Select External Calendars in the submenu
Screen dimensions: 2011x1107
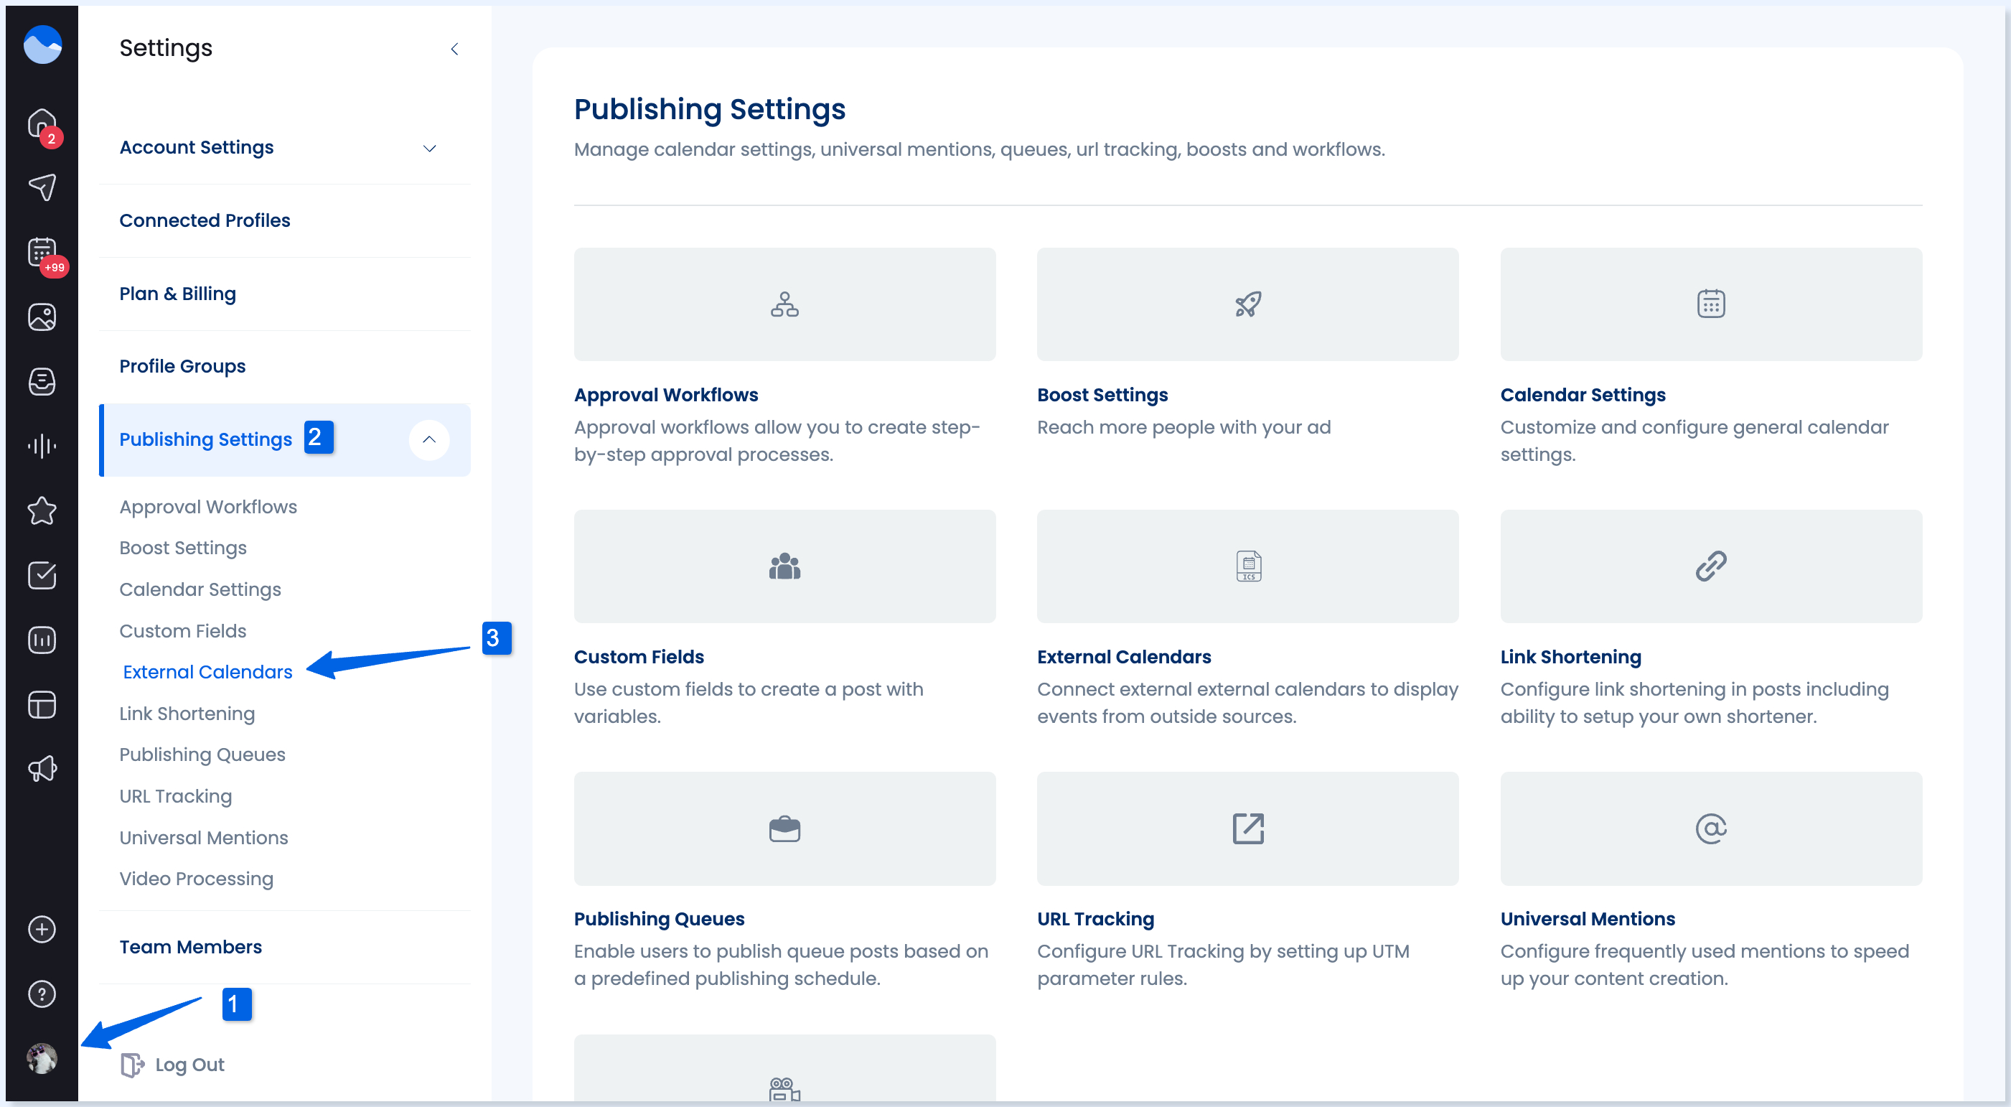pos(207,672)
